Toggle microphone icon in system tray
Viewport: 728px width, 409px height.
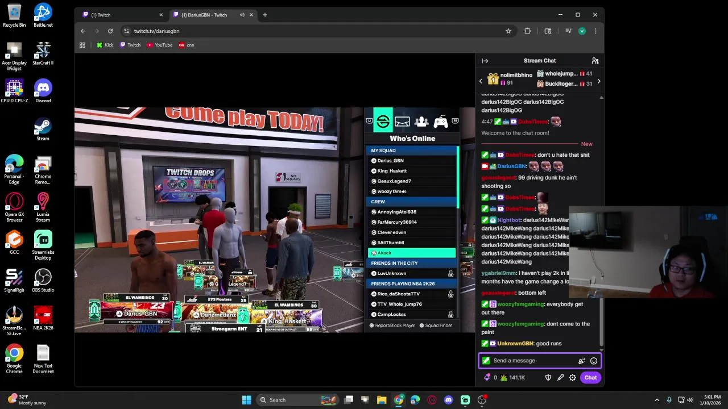click(669, 400)
